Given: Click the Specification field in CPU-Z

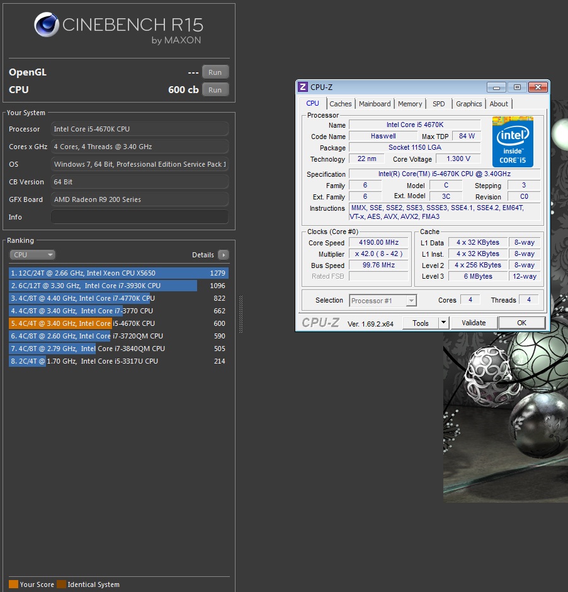Looking at the screenshot, I should coord(445,174).
